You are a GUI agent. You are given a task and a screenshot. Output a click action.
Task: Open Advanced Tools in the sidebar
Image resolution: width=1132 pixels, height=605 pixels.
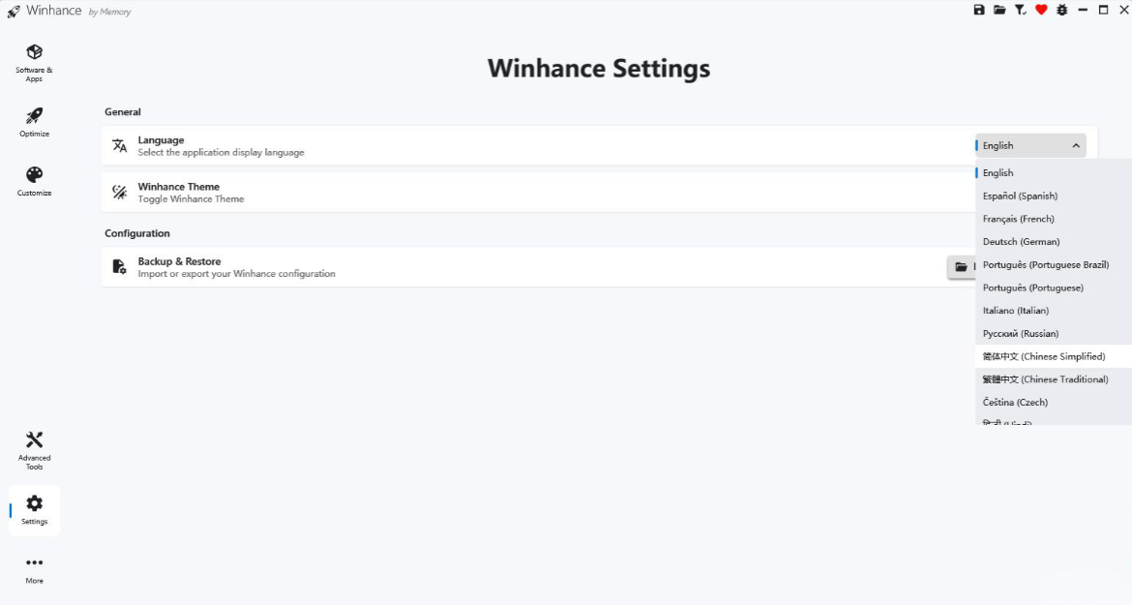[x=34, y=449]
